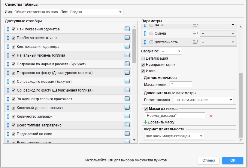Click the Имя table name field

(36, 12)
